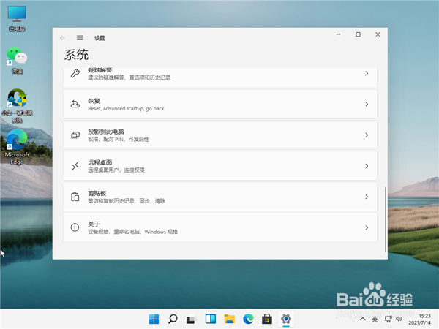Click the Windows Start button
439x329 pixels.
pyautogui.click(x=154, y=319)
